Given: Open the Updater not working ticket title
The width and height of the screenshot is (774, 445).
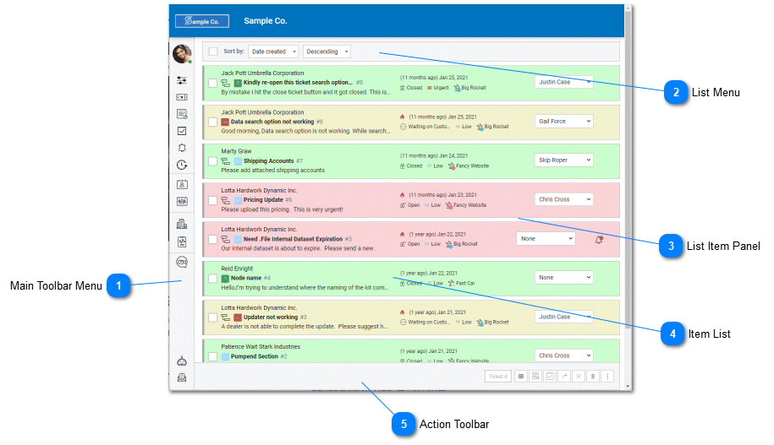Looking at the screenshot, I should coord(271,317).
